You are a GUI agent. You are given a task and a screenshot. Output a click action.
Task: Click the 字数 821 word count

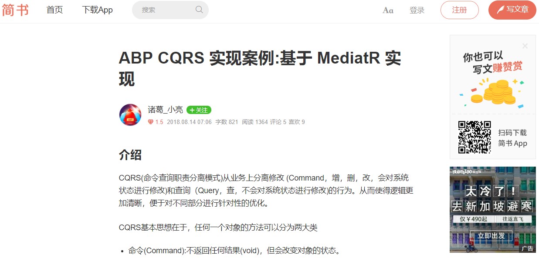[227, 122]
